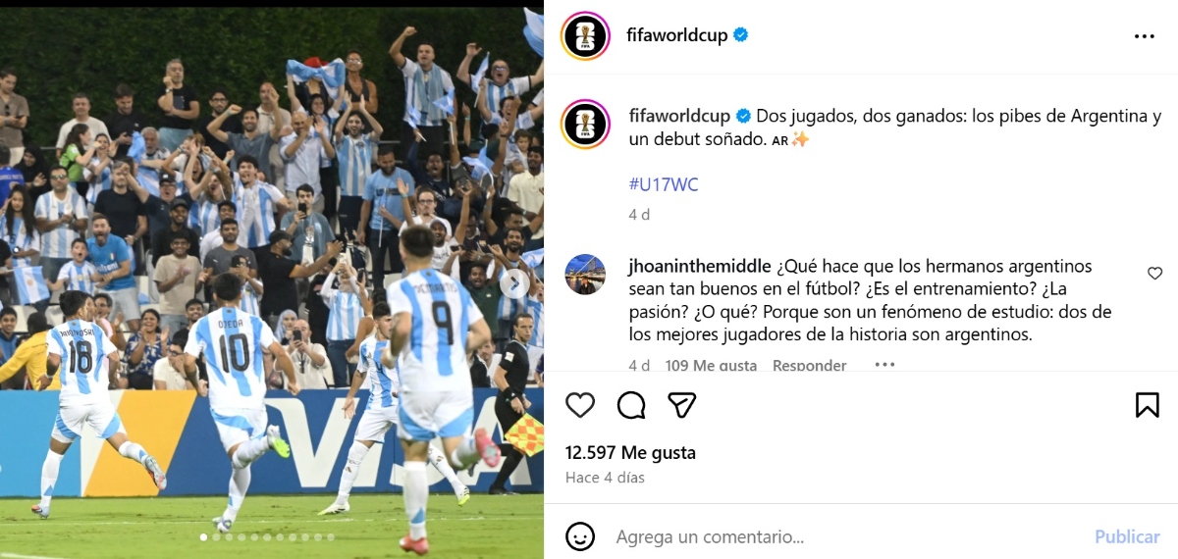Open caption fifaworldcup avatar
1178x559 pixels.
[586, 125]
